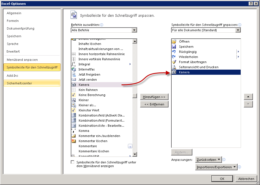Open the Importieren/Exportieren dropdown button
Image resolution: width=260 pixels, height=185 pixels.
coord(216,167)
